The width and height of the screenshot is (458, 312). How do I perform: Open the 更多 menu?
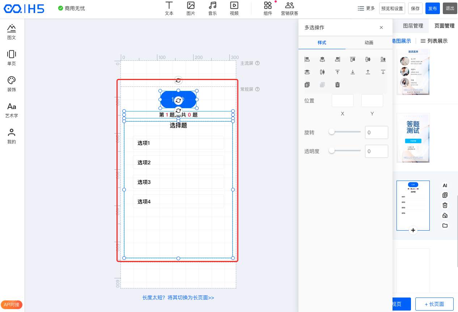[x=366, y=8]
